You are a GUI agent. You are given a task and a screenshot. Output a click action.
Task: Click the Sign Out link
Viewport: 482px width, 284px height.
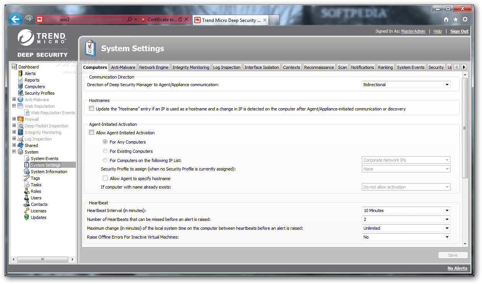(x=459, y=32)
